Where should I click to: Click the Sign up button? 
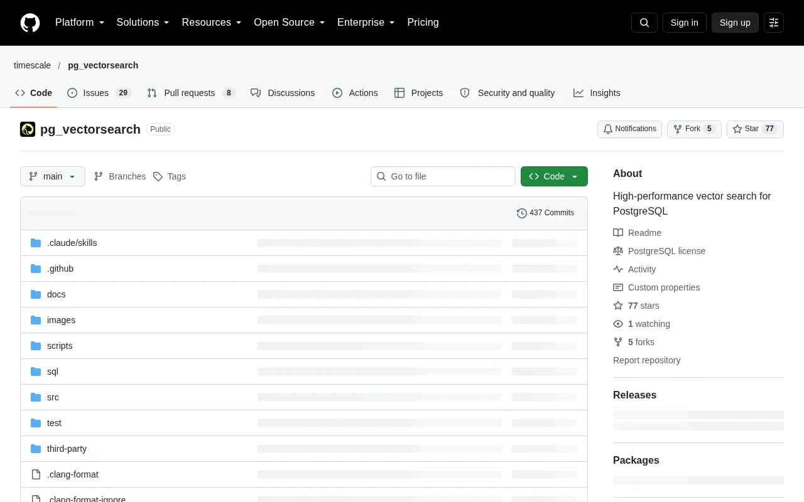click(735, 23)
